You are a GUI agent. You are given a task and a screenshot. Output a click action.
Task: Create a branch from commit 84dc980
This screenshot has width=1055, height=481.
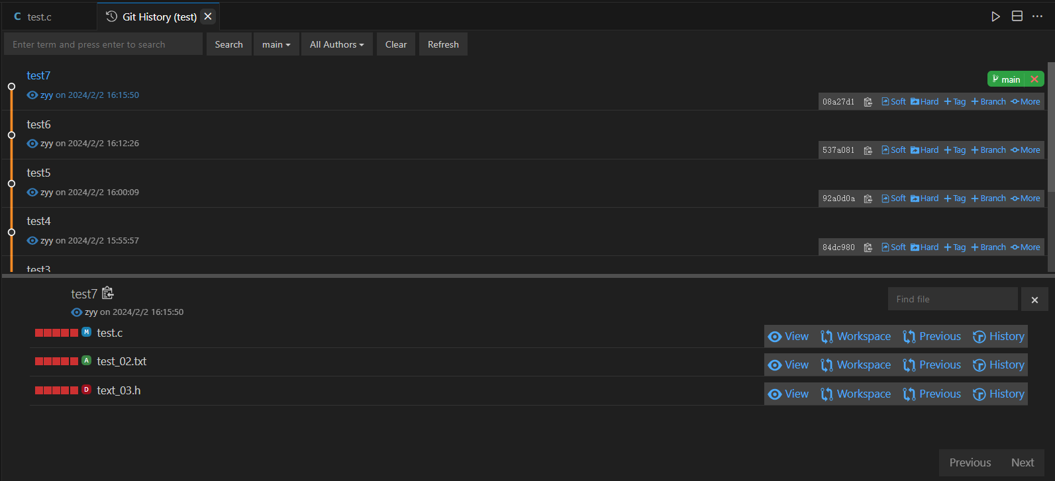click(988, 247)
